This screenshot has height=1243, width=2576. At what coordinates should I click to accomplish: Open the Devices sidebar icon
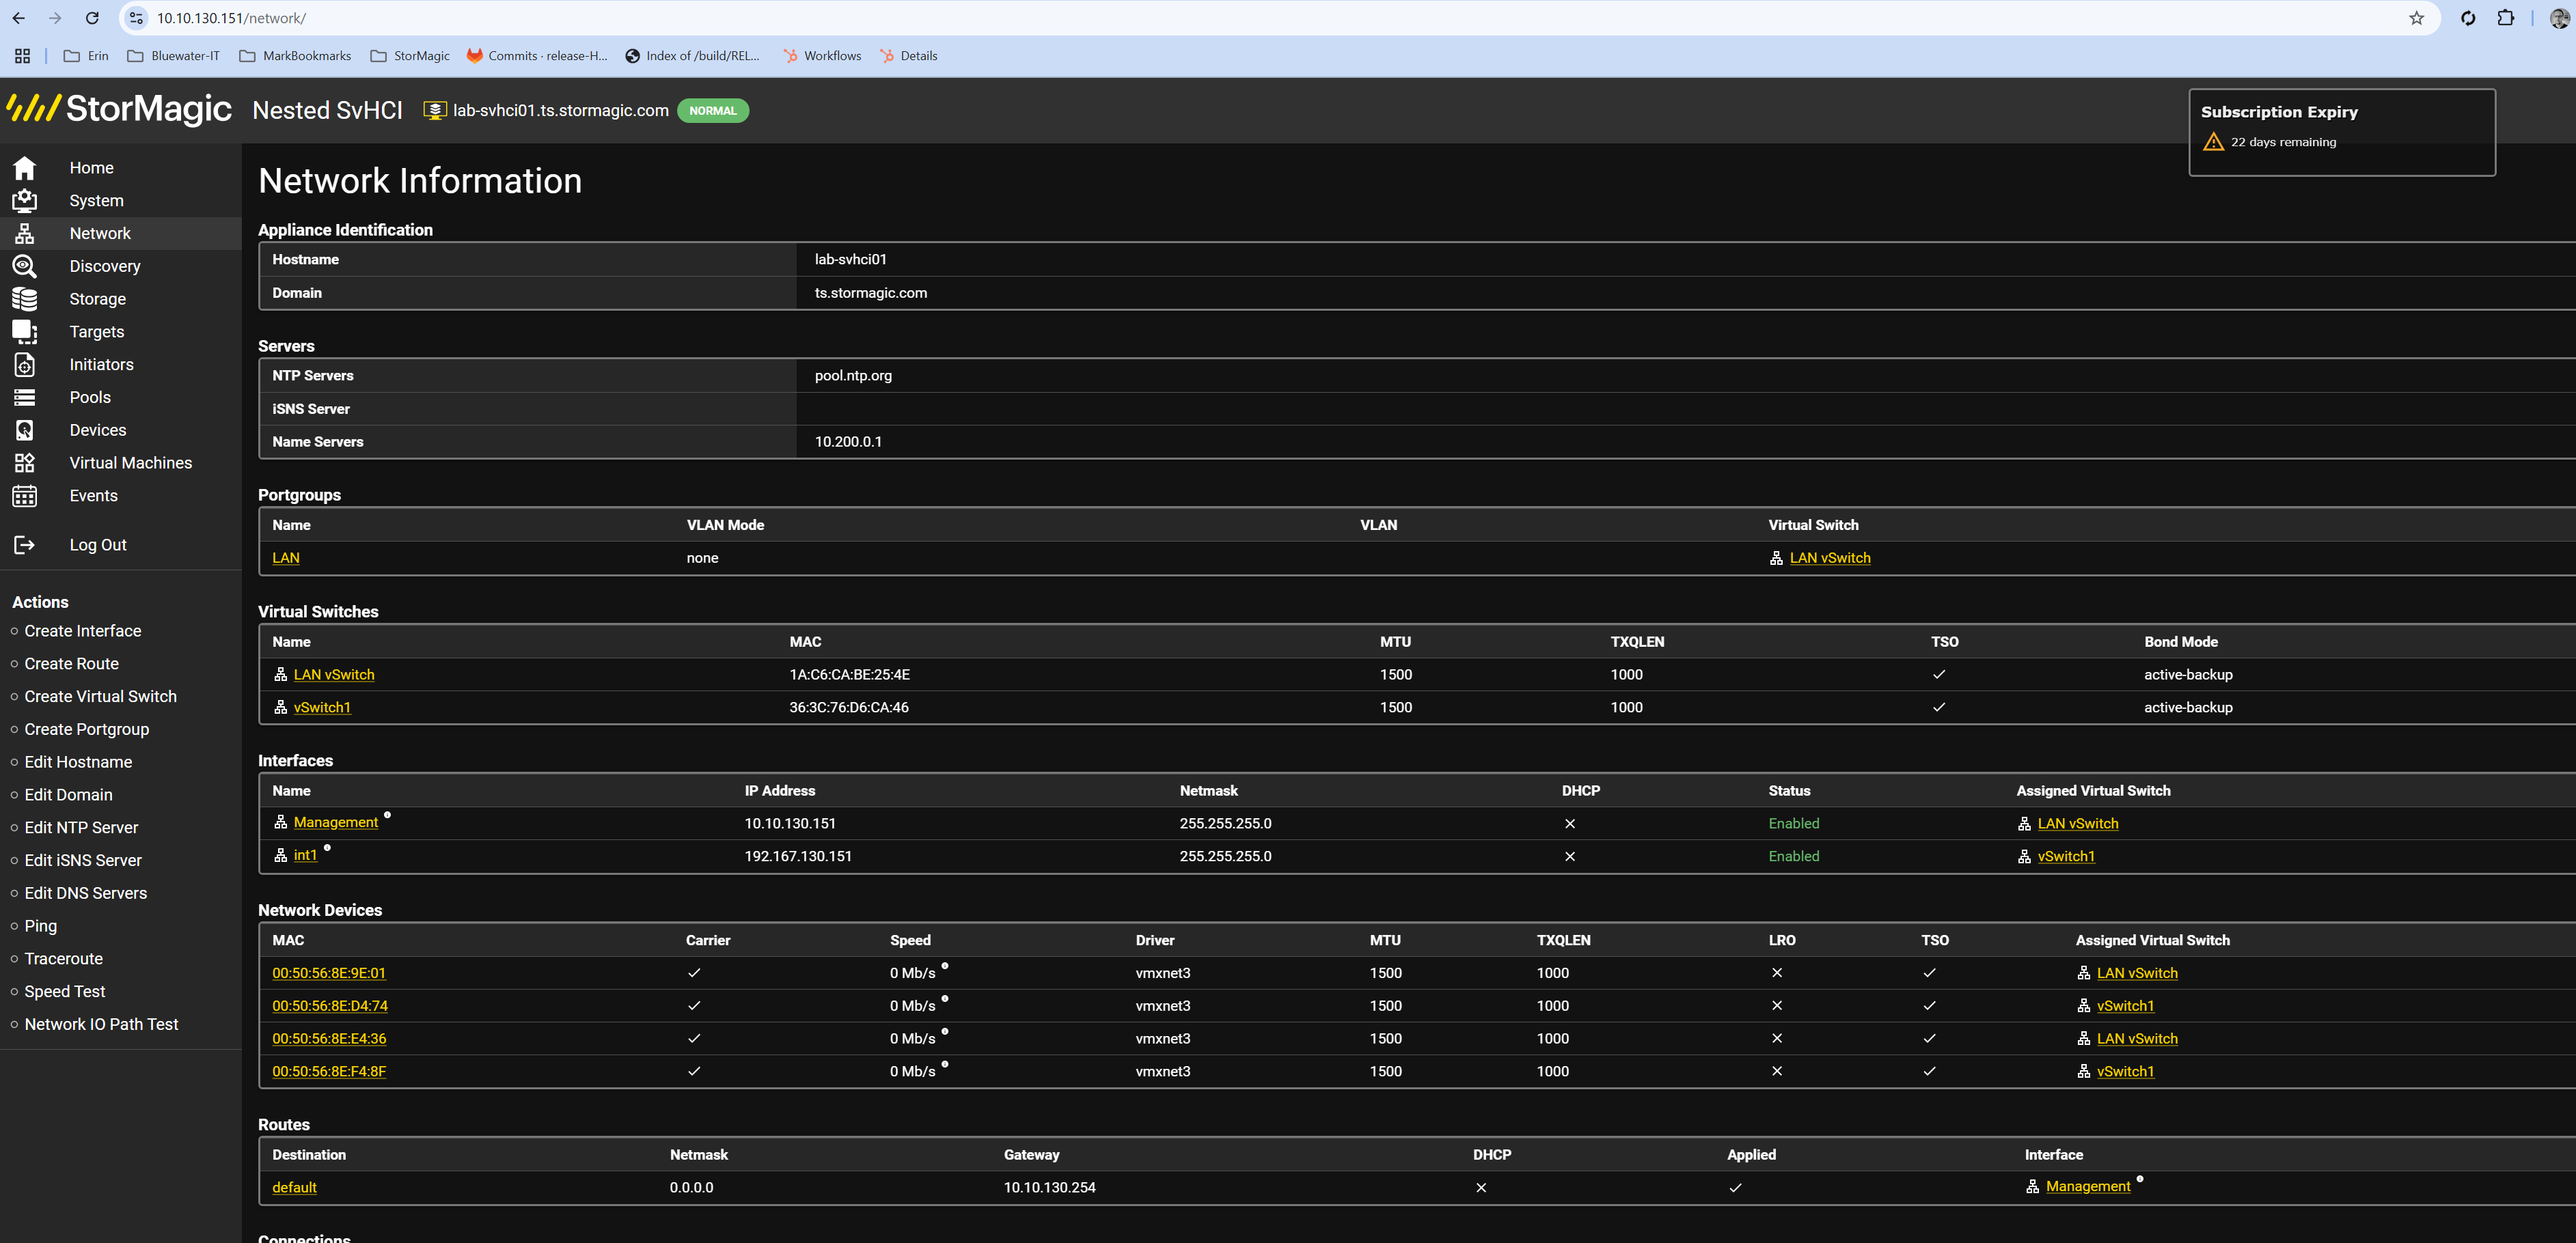[24, 431]
